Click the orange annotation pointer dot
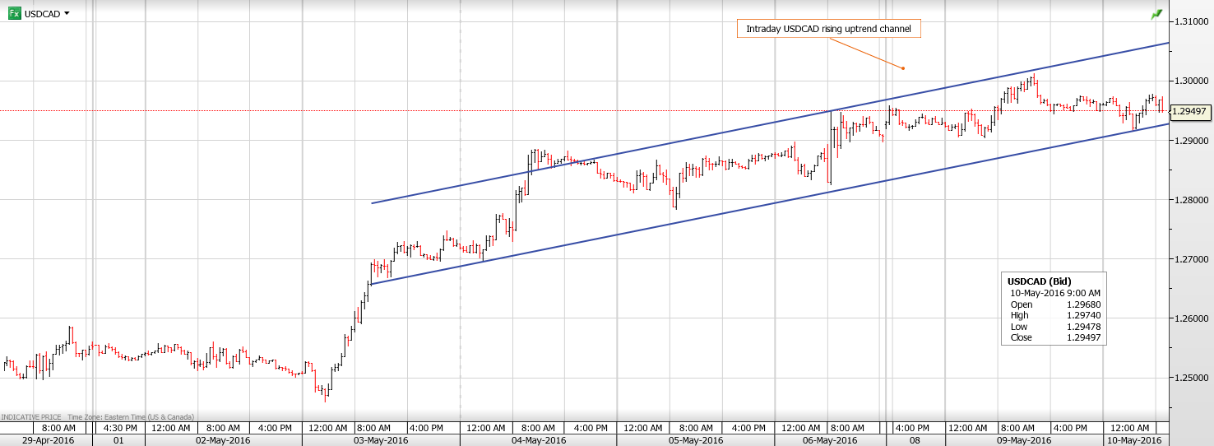Image resolution: width=1214 pixels, height=446 pixels. [902, 67]
